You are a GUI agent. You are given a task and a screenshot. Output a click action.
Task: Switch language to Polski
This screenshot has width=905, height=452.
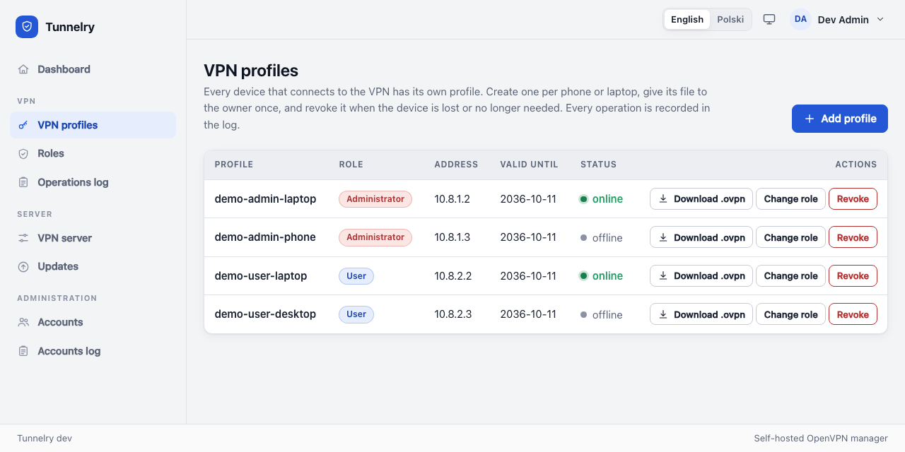[x=730, y=19]
